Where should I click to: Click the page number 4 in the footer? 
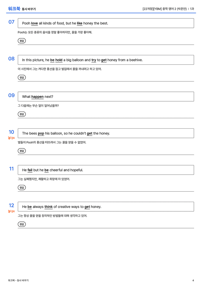point(193,280)
